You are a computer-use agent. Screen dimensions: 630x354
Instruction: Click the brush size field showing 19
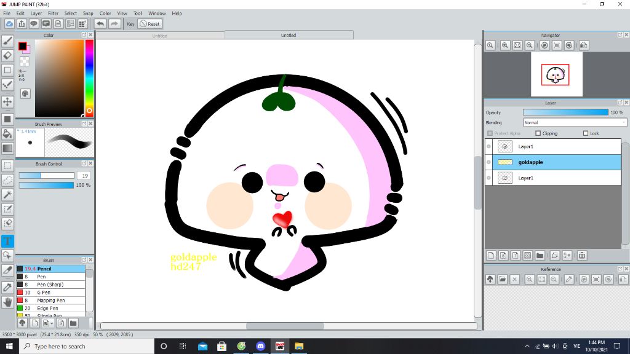click(84, 175)
